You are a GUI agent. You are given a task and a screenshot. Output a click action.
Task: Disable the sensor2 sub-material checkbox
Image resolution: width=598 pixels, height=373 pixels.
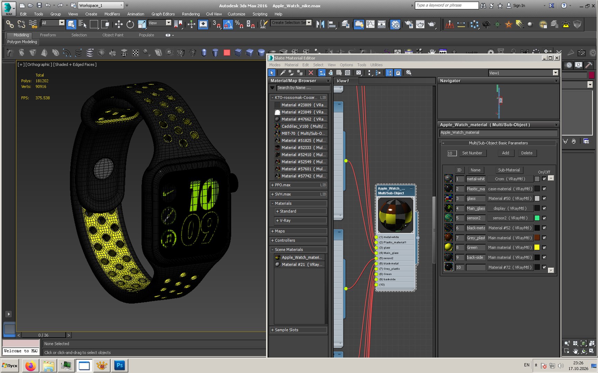click(x=544, y=218)
